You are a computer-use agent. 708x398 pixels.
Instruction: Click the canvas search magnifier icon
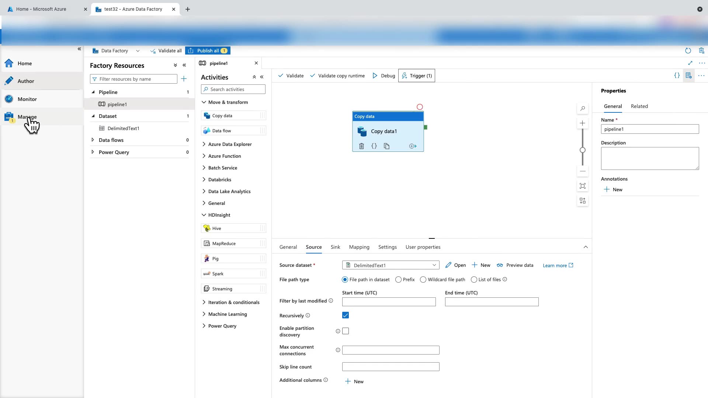[x=582, y=108]
